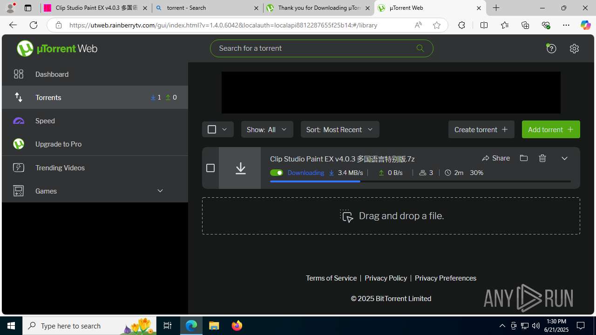Open Upgrade to Pro
The height and width of the screenshot is (335, 596).
tap(95, 144)
